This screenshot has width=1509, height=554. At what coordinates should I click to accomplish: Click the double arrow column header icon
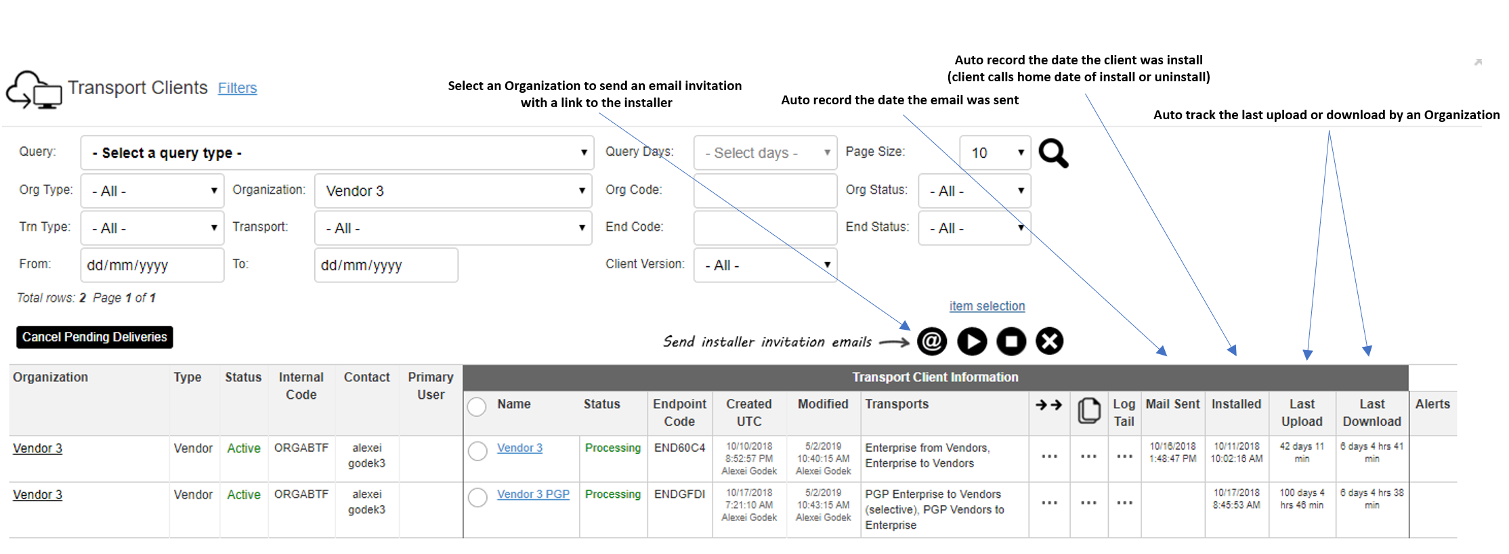1048,405
